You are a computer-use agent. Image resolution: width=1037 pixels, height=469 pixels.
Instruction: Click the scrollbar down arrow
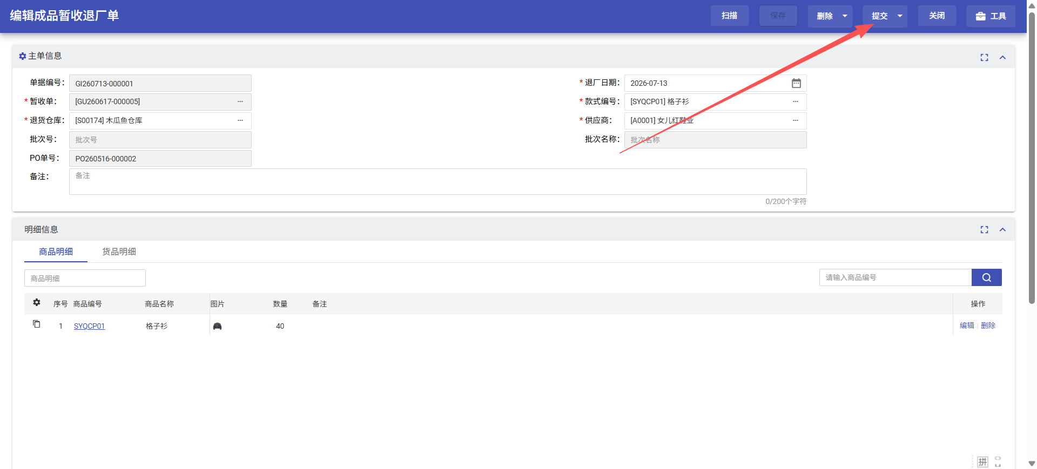coord(1032,464)
